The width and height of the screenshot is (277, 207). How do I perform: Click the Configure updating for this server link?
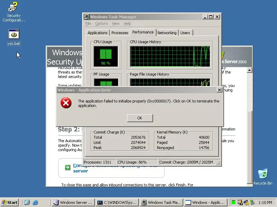(115, 168)
